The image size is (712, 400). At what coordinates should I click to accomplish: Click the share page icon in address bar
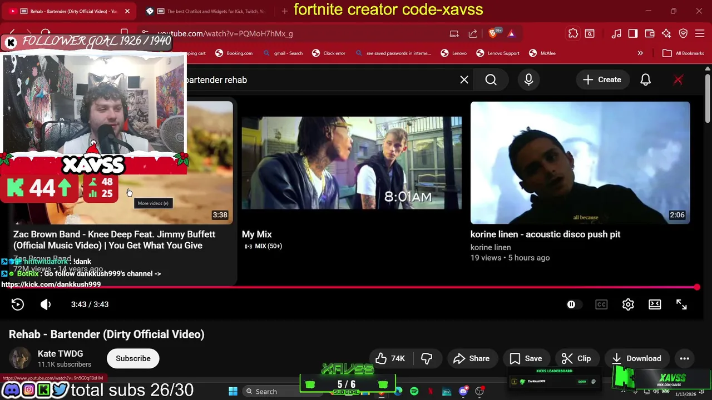coord(473,34)
